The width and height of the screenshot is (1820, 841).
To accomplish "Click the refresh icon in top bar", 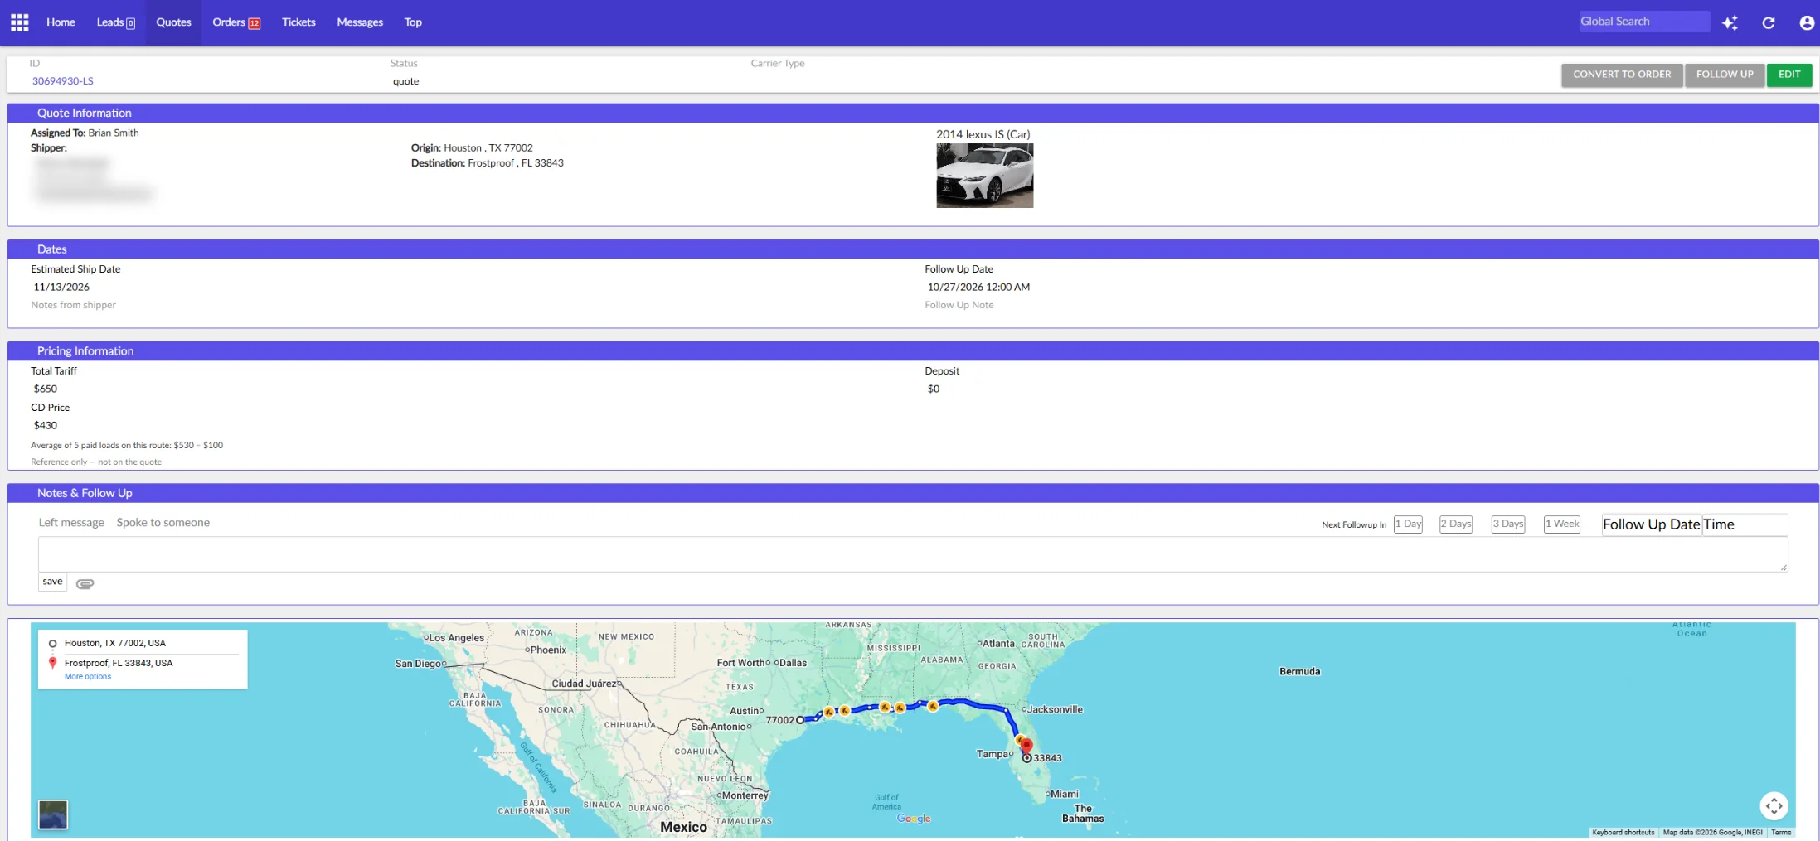I will point(1768,22).
